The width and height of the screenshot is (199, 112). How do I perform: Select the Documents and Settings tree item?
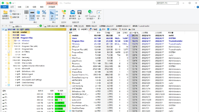click(32, 80)
